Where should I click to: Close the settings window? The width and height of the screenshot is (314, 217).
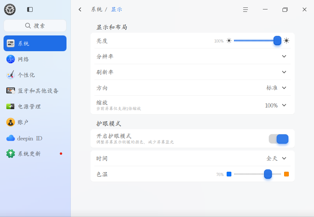pyautogui.click(x=305, y=9)
